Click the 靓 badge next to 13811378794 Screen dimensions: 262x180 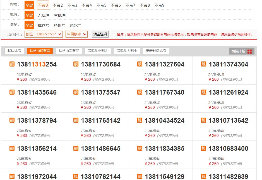(x=12, y=120)
